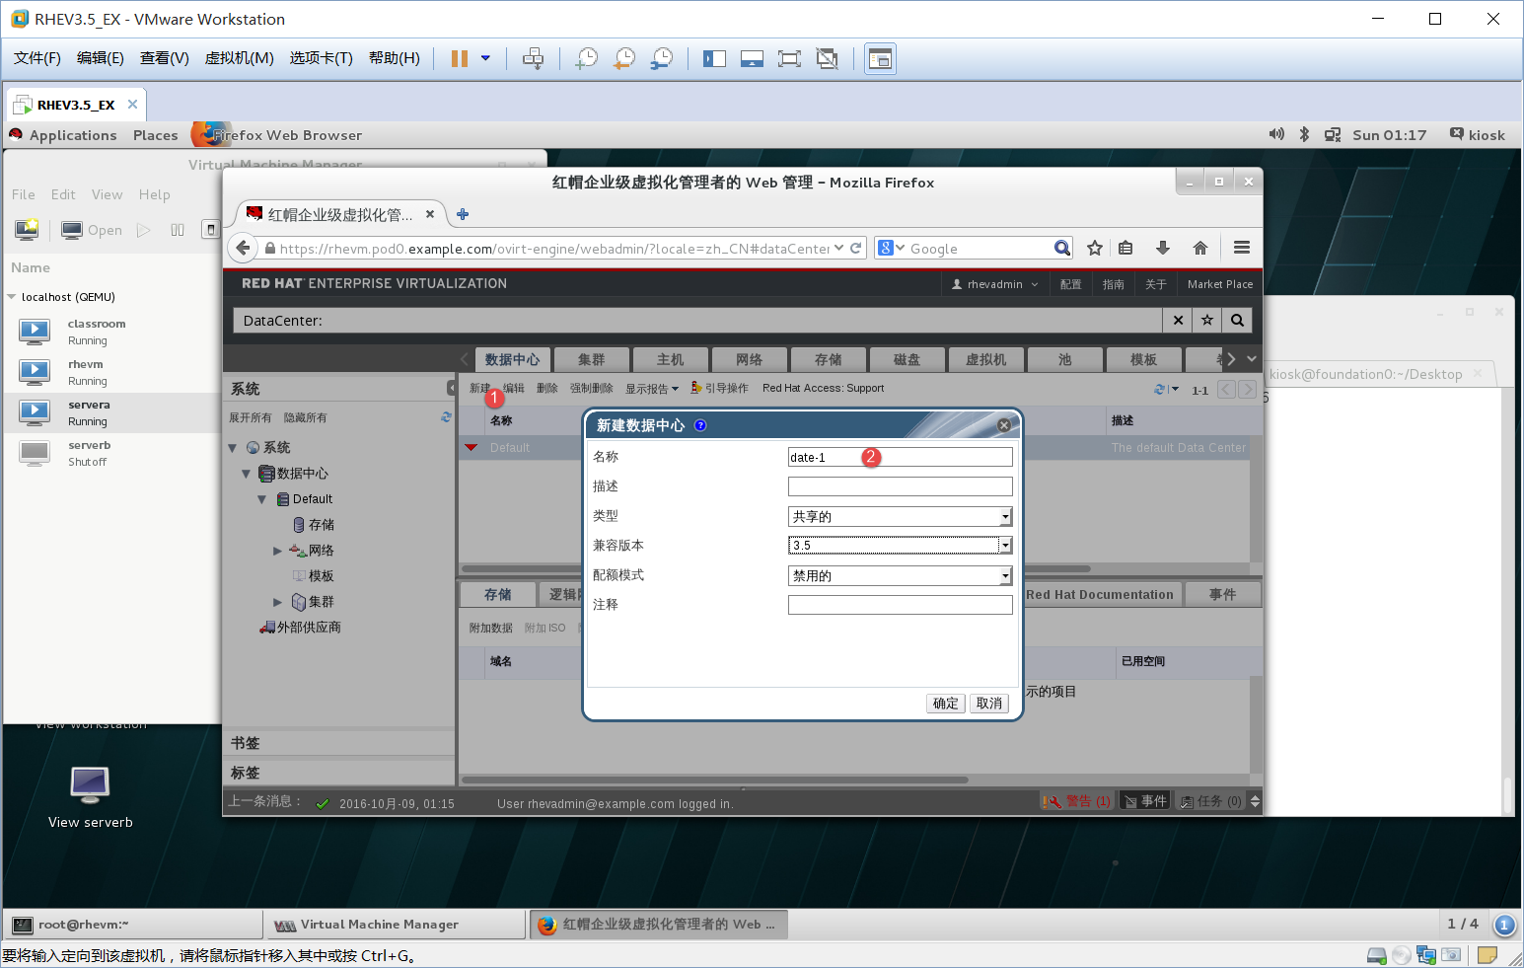Open VMware snapshot manager icon

coord(661,59)
